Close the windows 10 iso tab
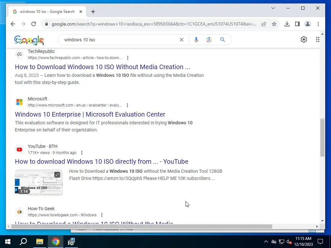This screenshot has width=331, height=248. click(x=80, y=12)
